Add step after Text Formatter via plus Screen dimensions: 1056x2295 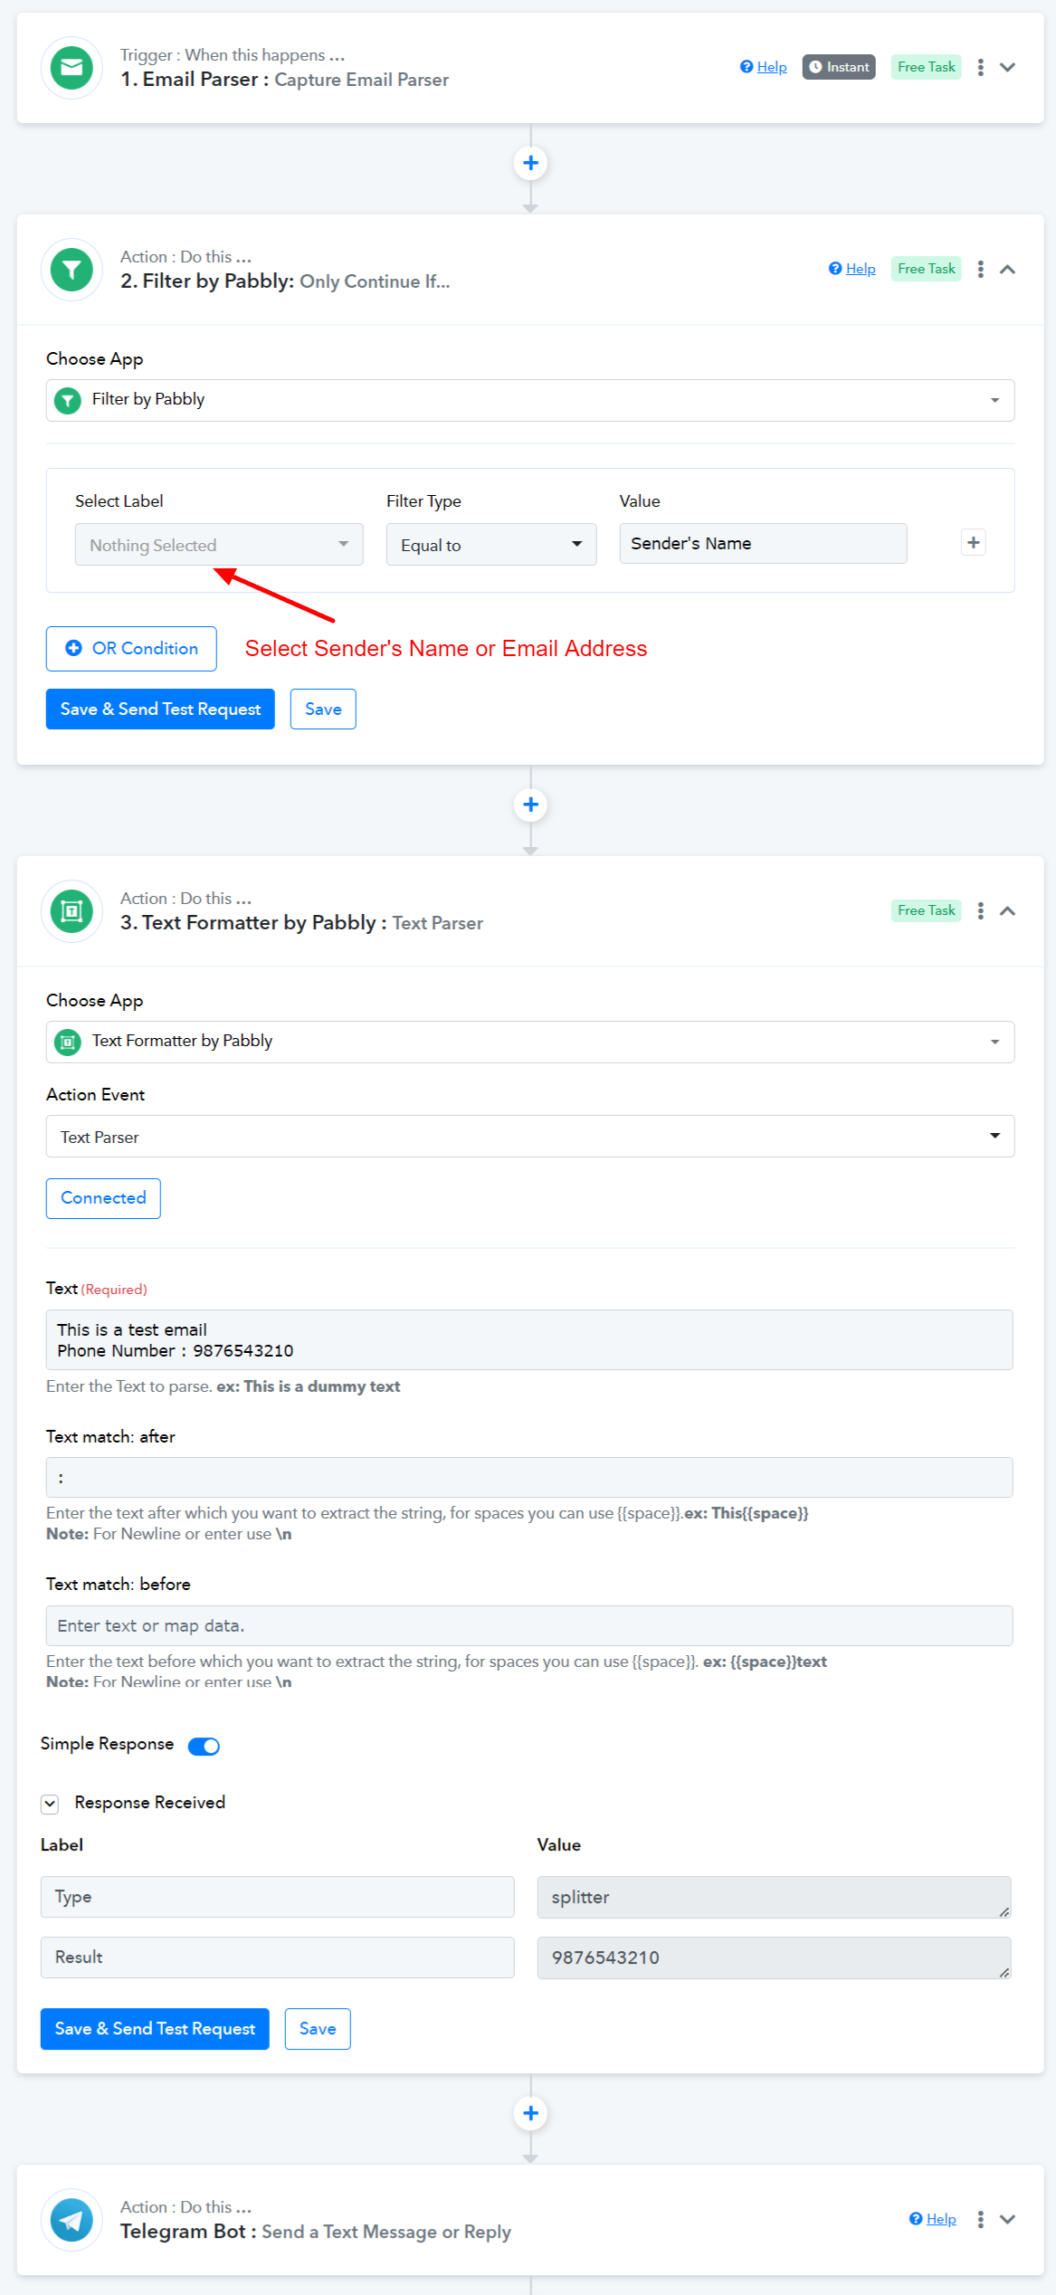(531, 2114)
